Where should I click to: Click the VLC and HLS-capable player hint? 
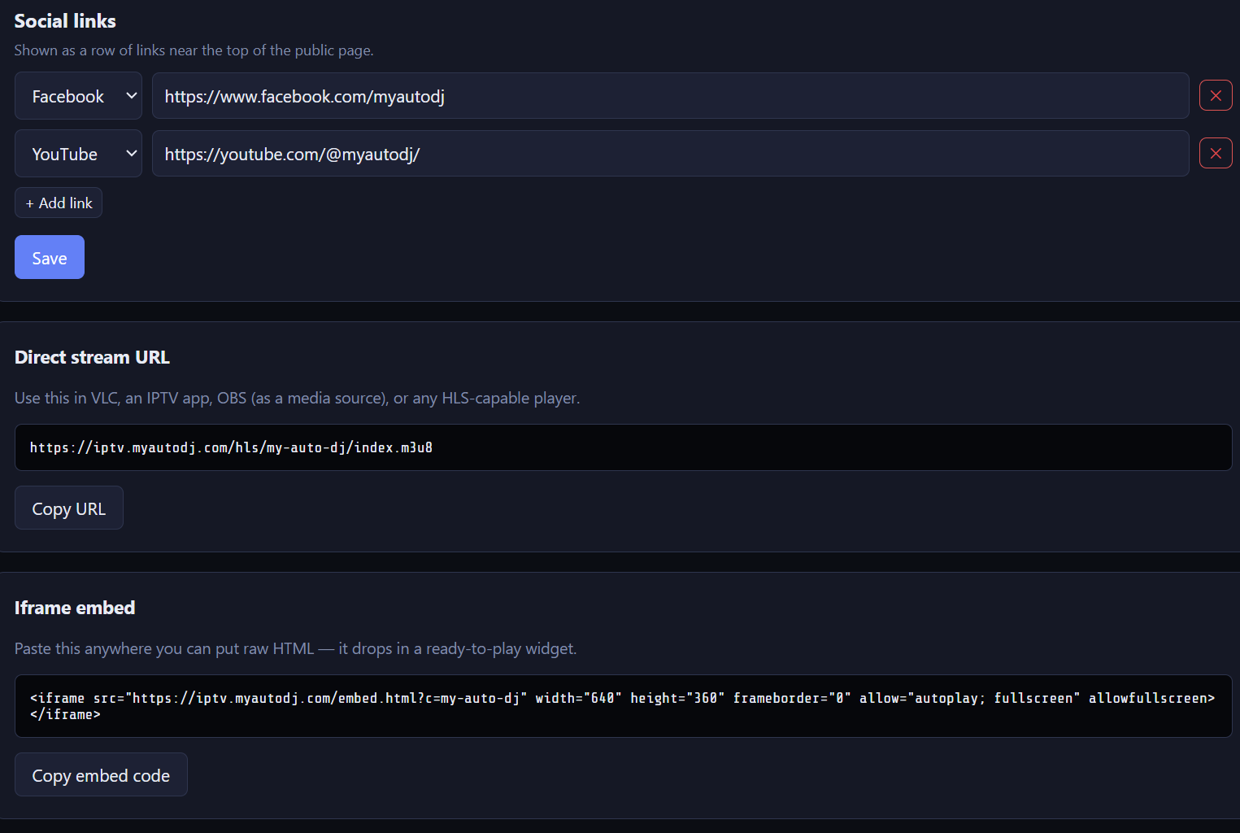point(297,398)
